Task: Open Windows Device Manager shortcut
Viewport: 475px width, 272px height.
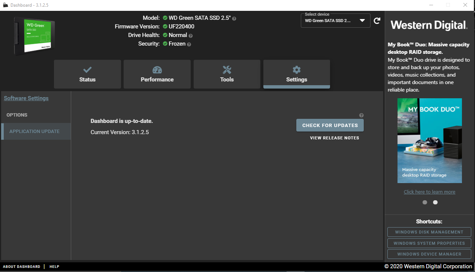Action: pos(429,254)
